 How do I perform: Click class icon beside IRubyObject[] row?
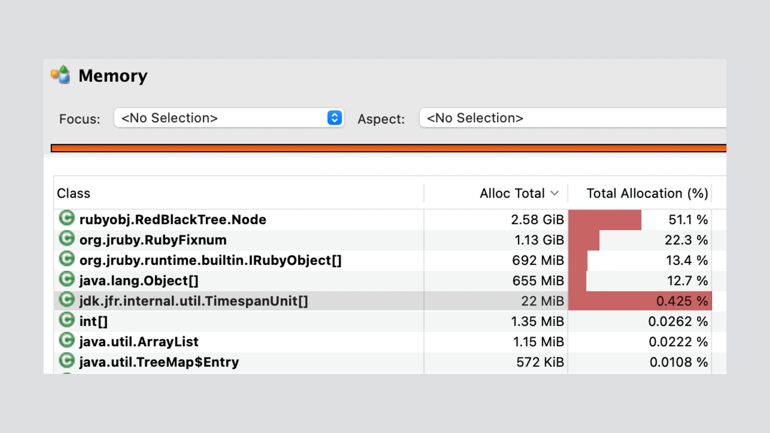coord(67,259)
